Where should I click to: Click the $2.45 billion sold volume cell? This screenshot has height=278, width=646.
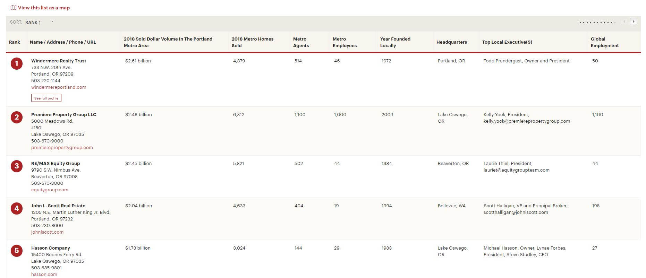click(x=138, y=163)
